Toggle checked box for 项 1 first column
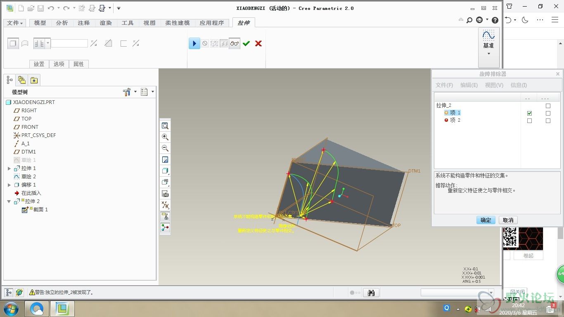This screenshot has width=564, height=317. [x=530, y=113]
